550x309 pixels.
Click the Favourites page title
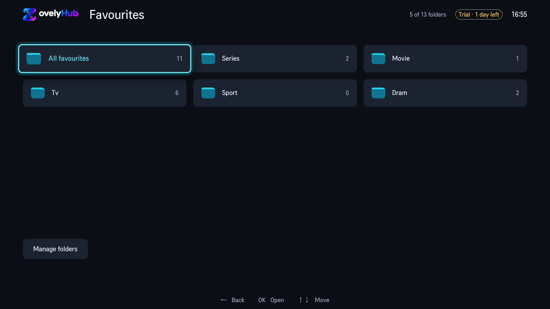pyautogui.click(x=117, y=15)
